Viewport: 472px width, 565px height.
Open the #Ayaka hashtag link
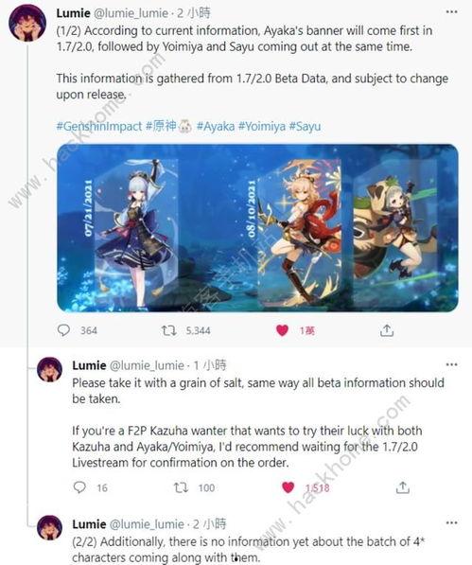(x=216, y=127)
